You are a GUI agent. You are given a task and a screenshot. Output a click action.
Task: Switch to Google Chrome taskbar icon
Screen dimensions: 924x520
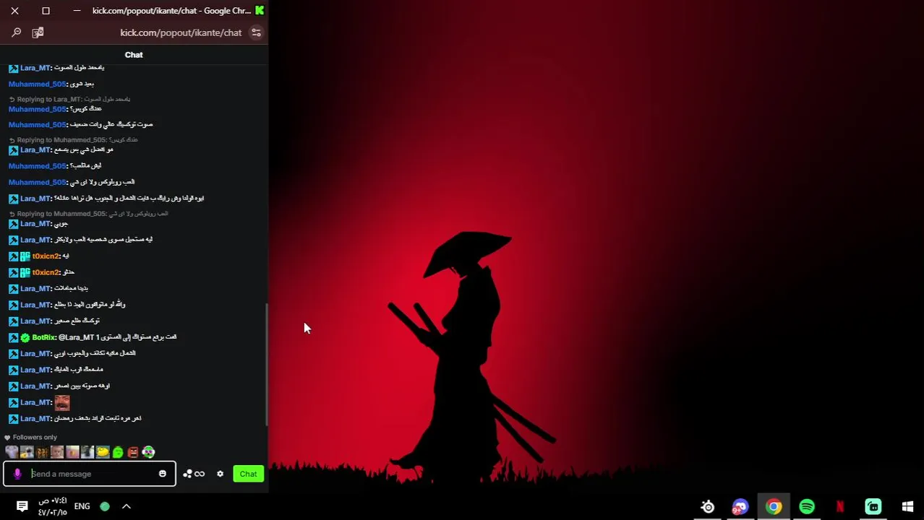[x=774, y=507]
